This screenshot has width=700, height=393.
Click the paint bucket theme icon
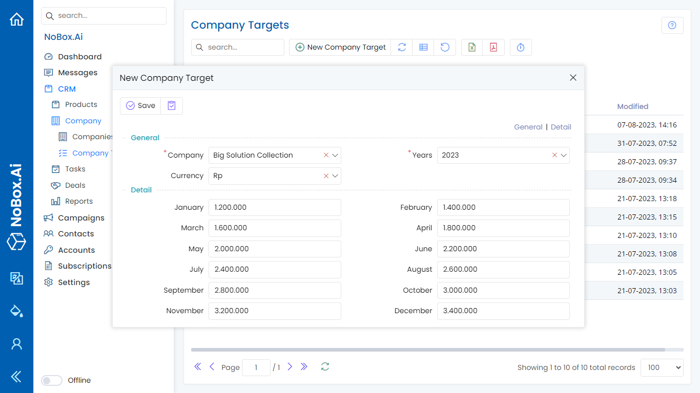point(16,311)
